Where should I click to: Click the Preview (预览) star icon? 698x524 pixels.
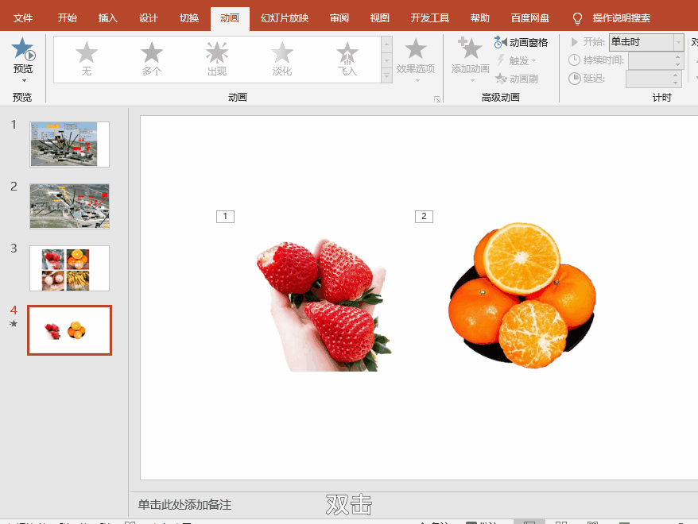point(23,51)
